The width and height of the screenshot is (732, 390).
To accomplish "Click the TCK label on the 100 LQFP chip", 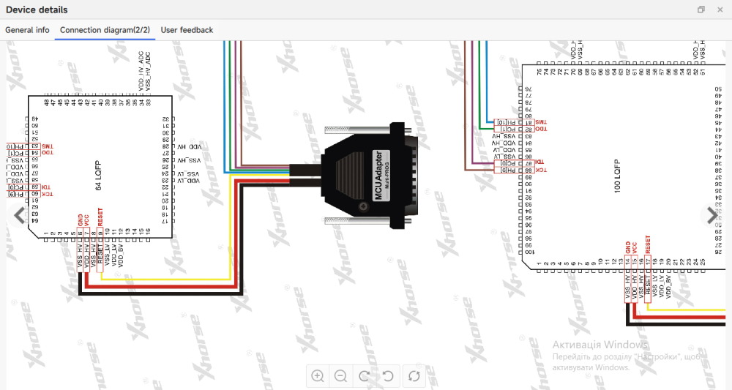I will click(541, 170).
